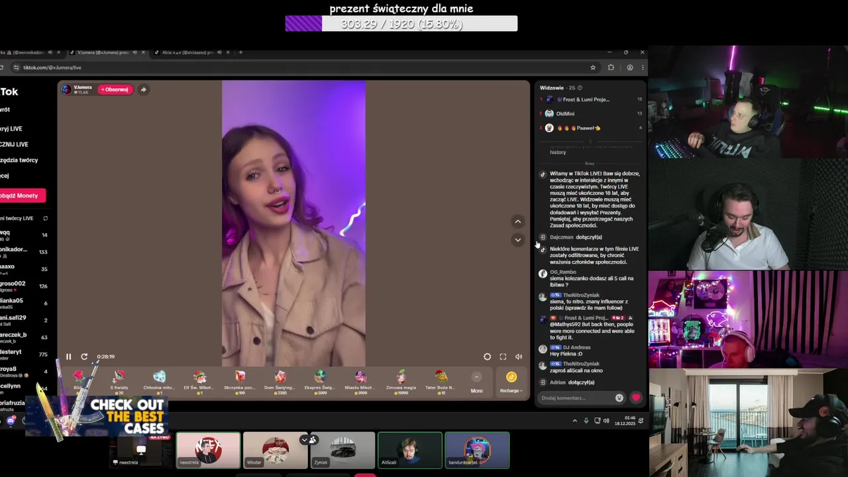
Task: Open a new browser tab
Action: tap(240, 52)
